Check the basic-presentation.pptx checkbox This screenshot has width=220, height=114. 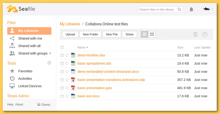coord(62,88)
